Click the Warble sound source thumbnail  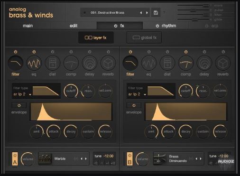[45, 158]
